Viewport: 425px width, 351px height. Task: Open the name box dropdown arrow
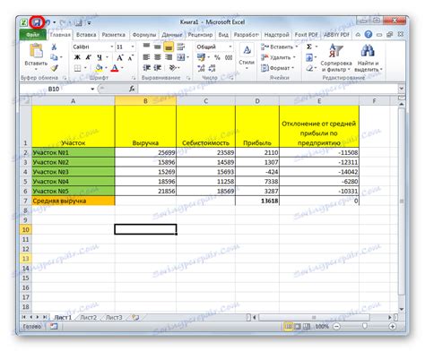click(92, 89)
